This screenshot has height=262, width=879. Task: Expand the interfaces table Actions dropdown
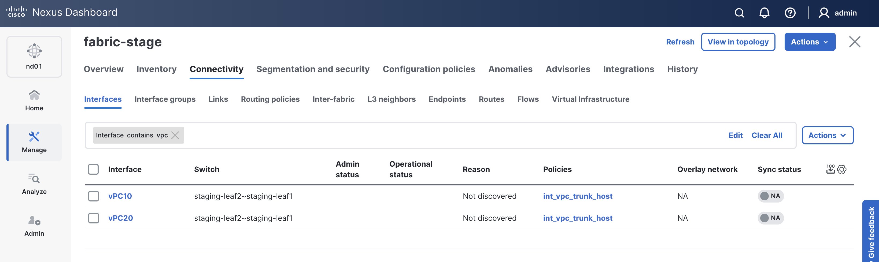[x=827, y=135]
